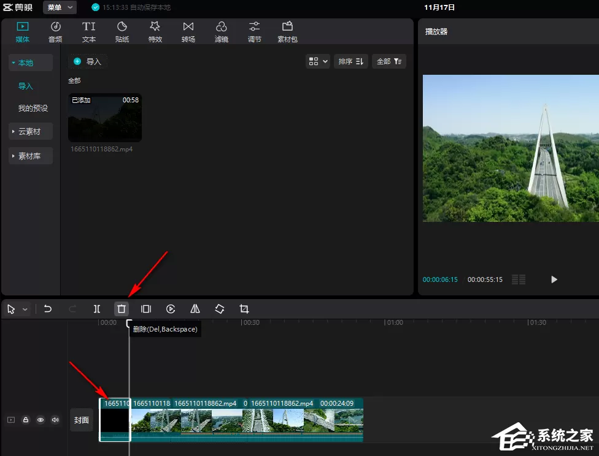Select the split clip tool
Image resolution: width=599 pixels, height=456 pixels.
(x=97, y=309)
